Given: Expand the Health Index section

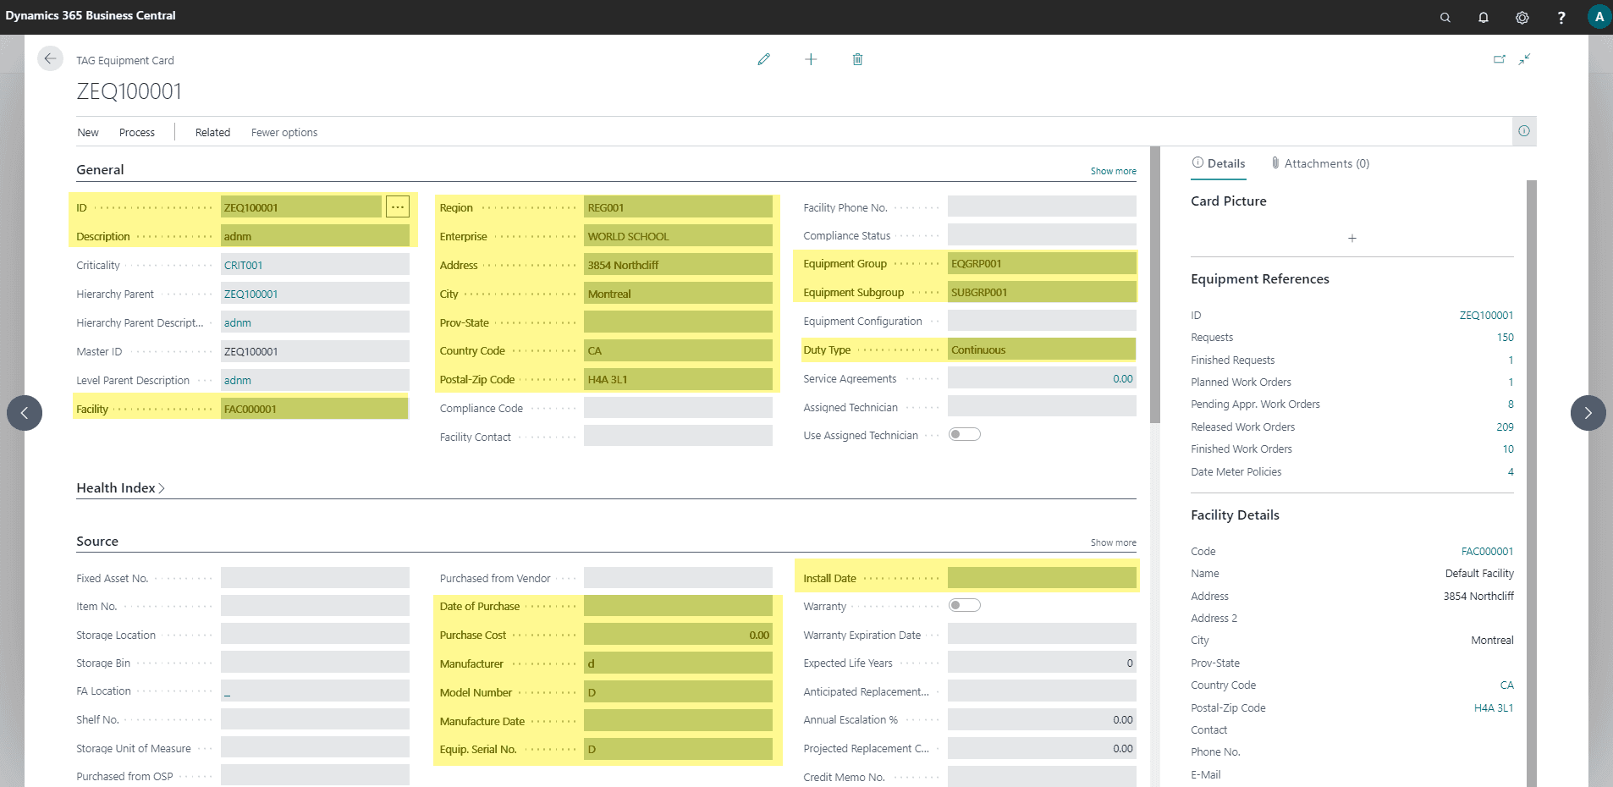Looking at the screenshot, I should coord(120,488).
